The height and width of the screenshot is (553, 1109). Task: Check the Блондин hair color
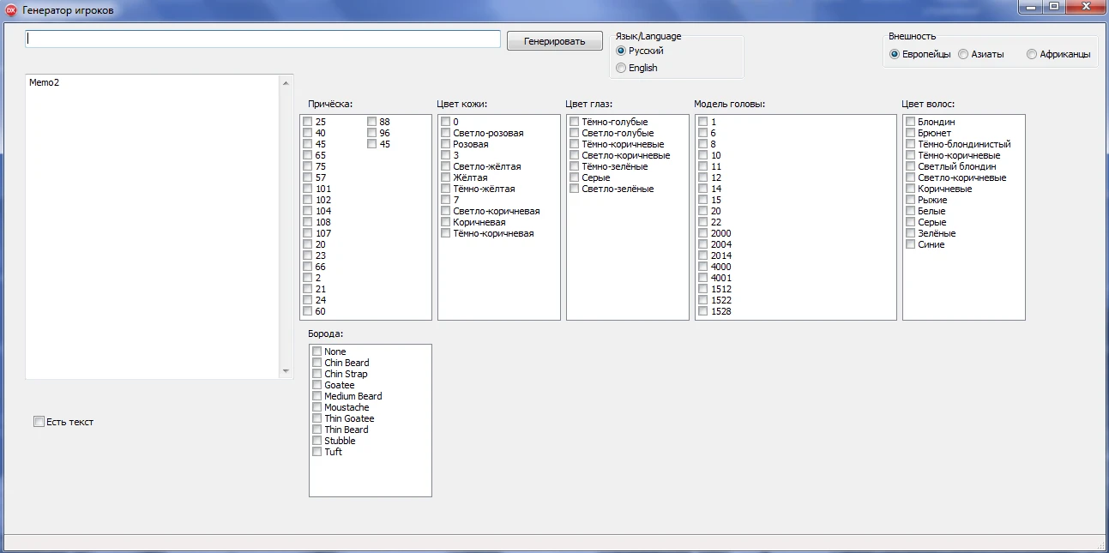(x=911, y=123)
